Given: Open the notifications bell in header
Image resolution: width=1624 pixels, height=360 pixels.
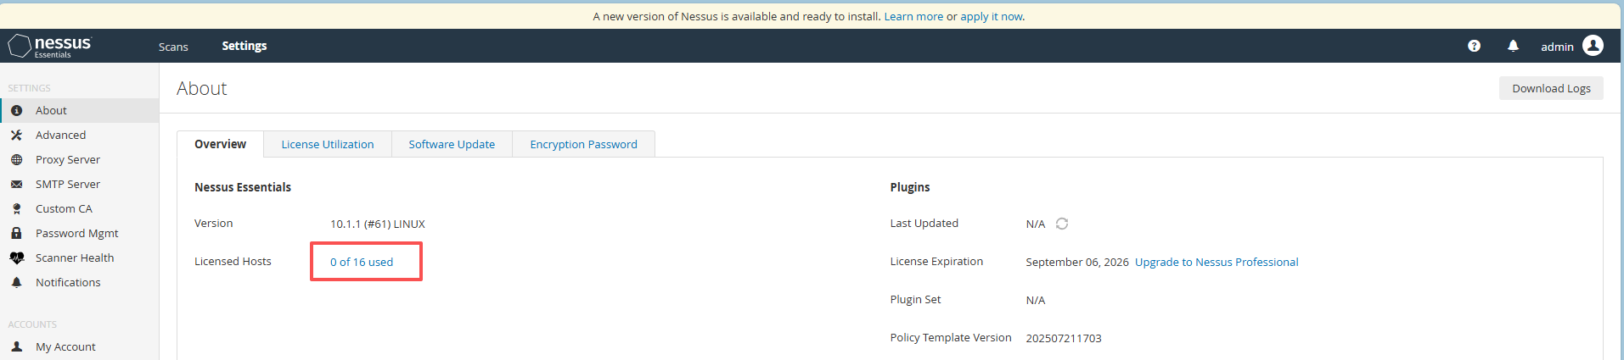Looking at the screenshot, I should (x=1513, y=46).
